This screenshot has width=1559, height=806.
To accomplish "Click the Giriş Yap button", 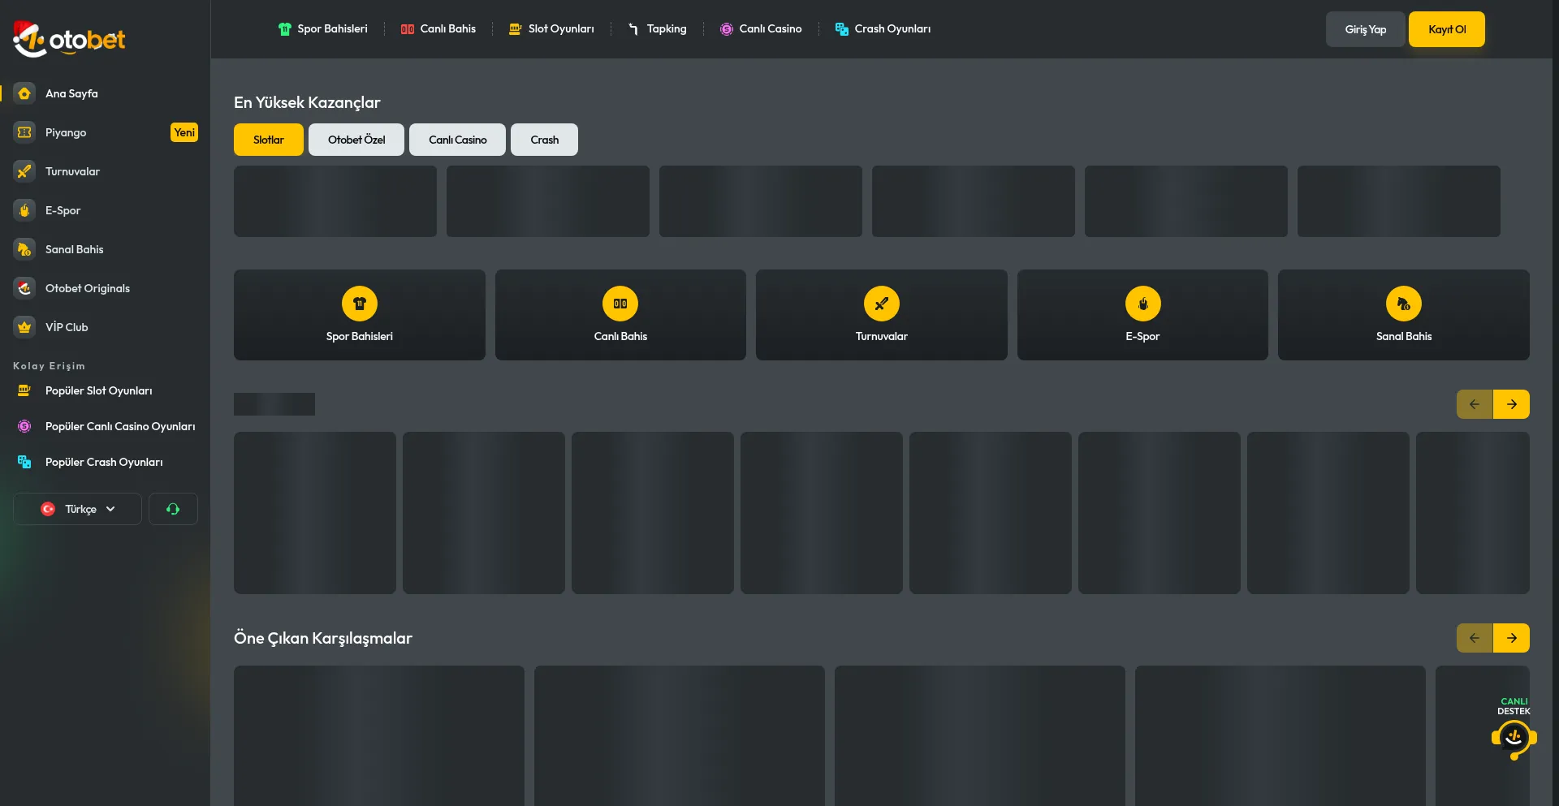I will pyautogui.click(x=1365, y=29).
